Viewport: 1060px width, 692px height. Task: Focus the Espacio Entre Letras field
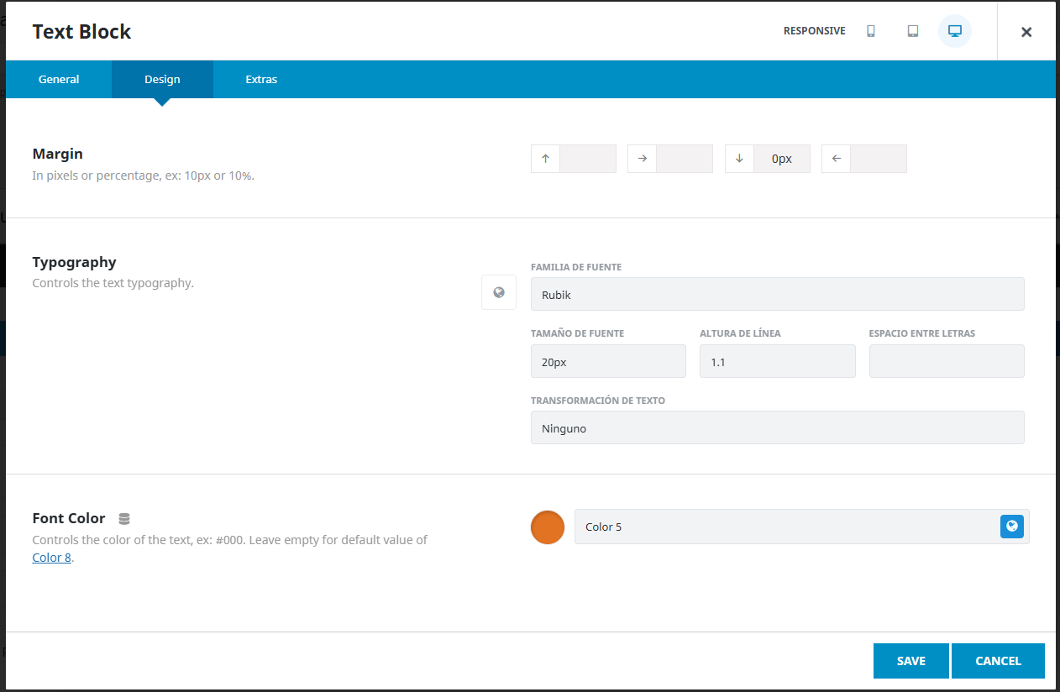(947, 361)
